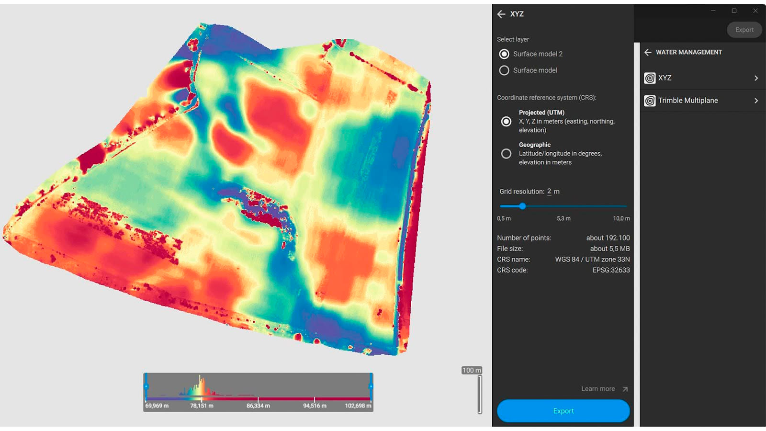This screenshot has width=766, height=431.
Task: Click the grid resolution slider handle
Action: click(x=522, y=206)
